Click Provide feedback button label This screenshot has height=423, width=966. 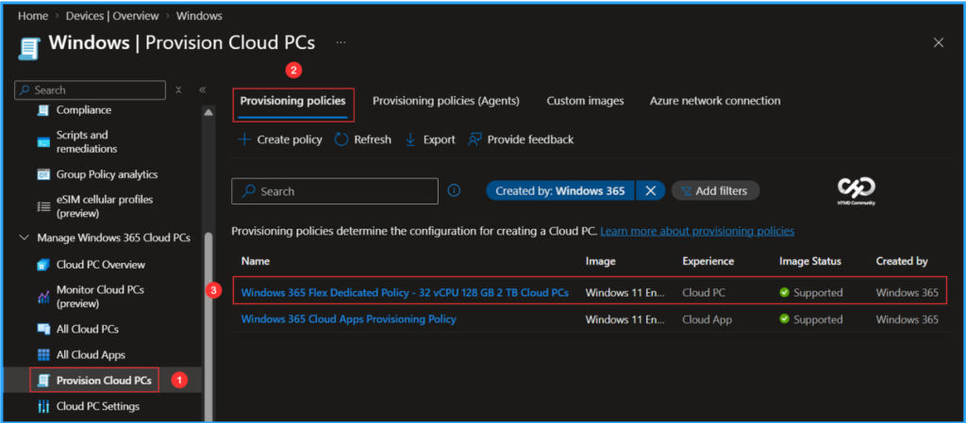(530, 139)
